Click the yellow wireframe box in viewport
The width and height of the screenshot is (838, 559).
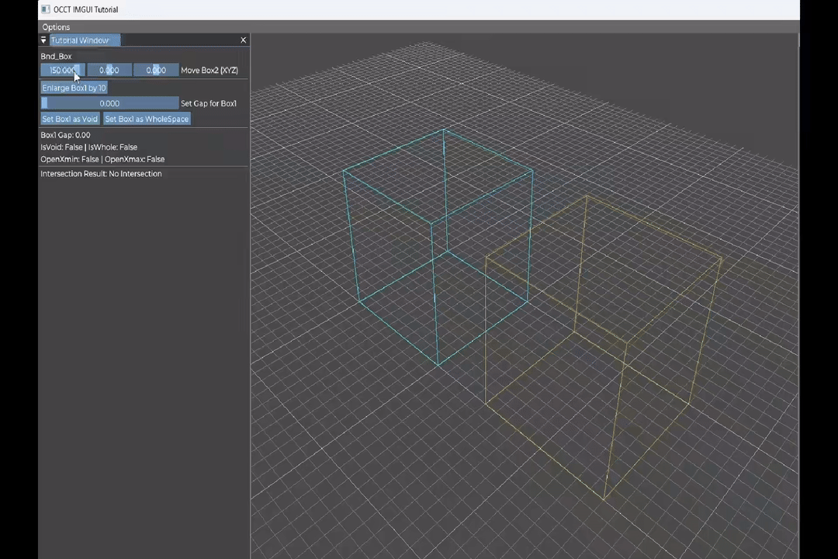604,348
